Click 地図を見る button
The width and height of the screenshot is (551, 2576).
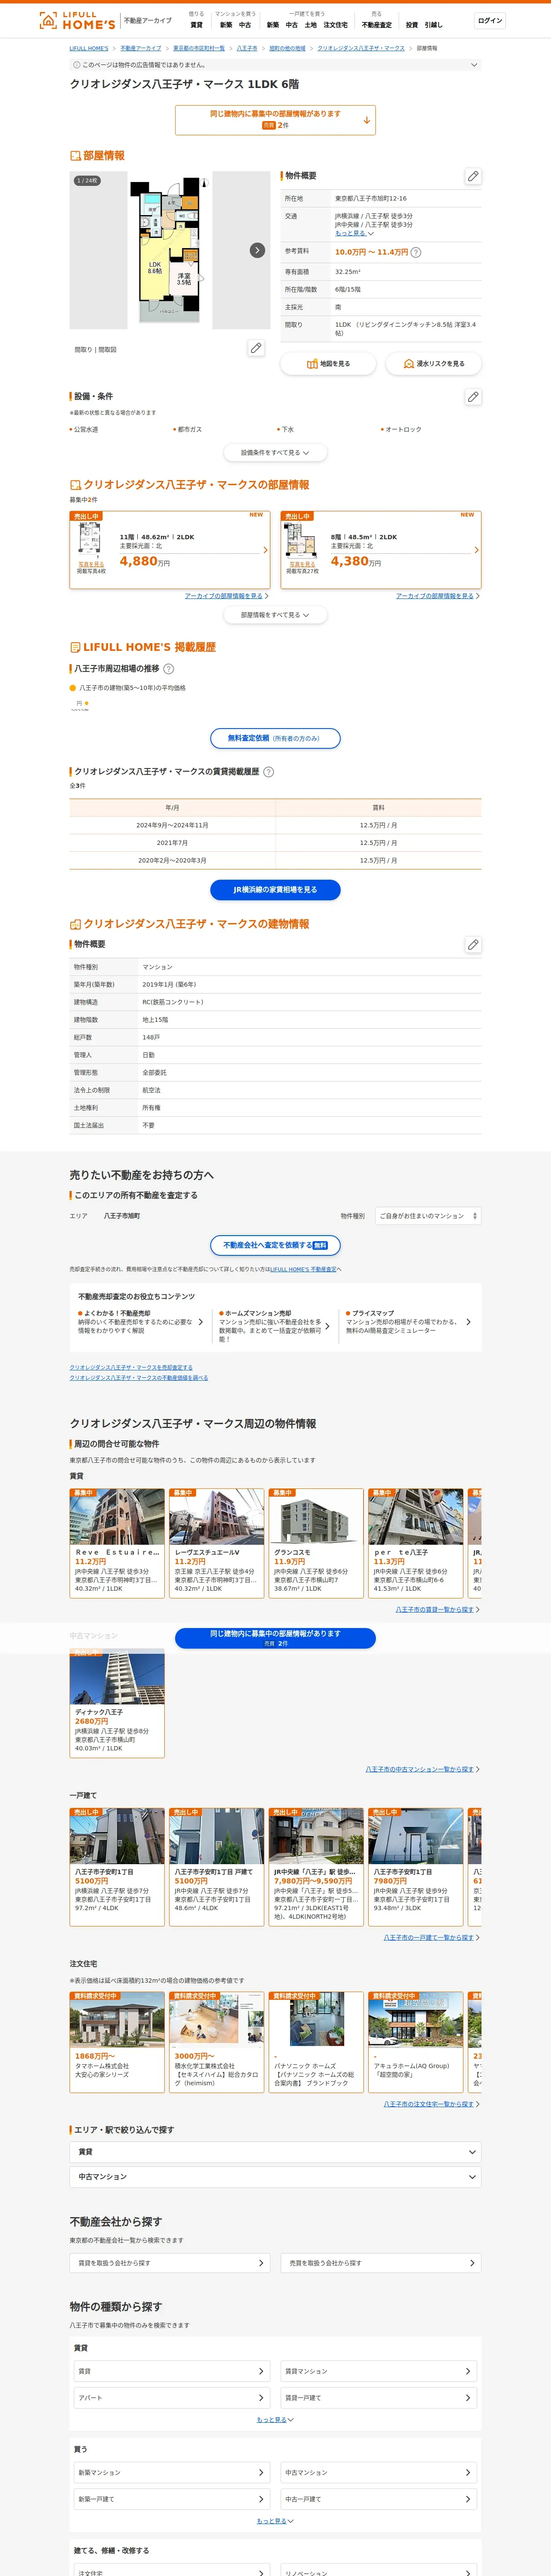coord(328,364)
